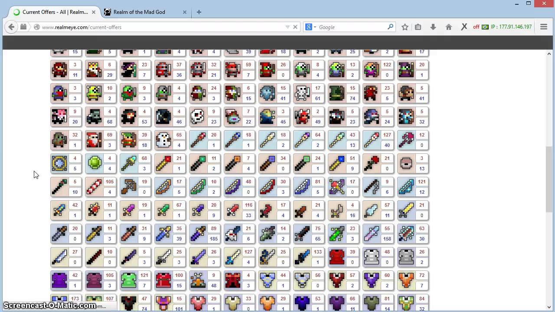This screenshot has width=555, height=312.
Task: Click the bright green sword with 23 offers
Action: (337, 234)
